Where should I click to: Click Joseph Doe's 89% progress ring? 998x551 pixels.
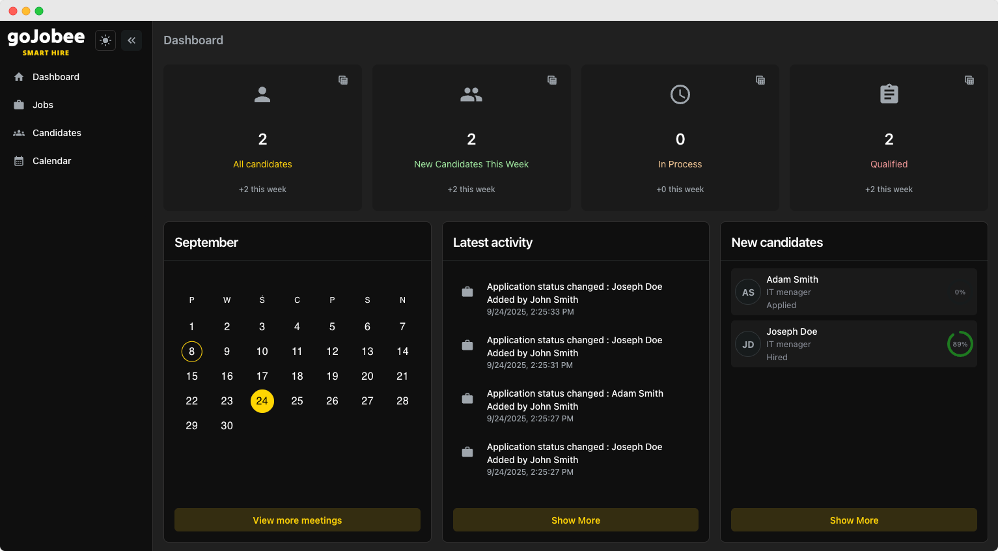point(960,344)
